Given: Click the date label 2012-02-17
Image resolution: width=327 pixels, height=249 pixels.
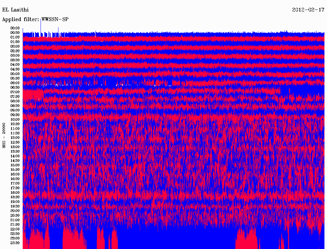Looking at the screenshot, I should (x=308, y=10).
